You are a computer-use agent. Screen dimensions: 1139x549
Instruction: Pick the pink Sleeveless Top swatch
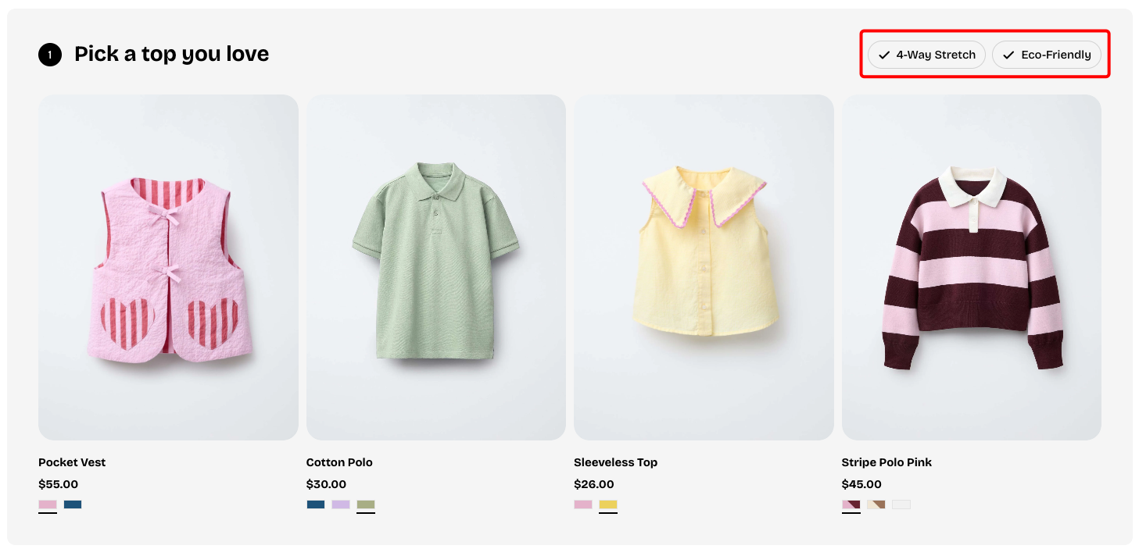click(x=583, y=504)
